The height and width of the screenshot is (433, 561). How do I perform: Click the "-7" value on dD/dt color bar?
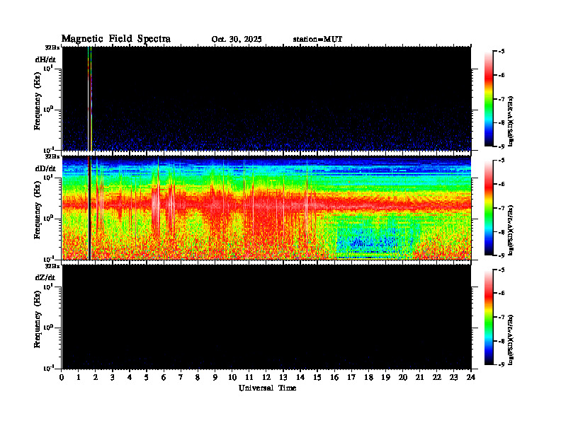click(501, 208)
